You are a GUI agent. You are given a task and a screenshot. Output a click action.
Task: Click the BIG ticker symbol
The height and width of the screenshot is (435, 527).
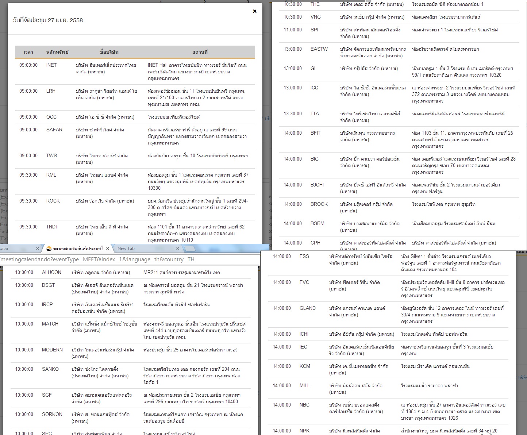[x=314, y=159]
